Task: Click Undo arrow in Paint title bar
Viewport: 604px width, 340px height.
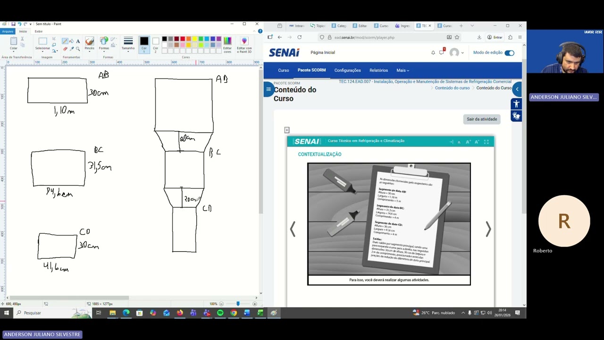Action: 19,24
